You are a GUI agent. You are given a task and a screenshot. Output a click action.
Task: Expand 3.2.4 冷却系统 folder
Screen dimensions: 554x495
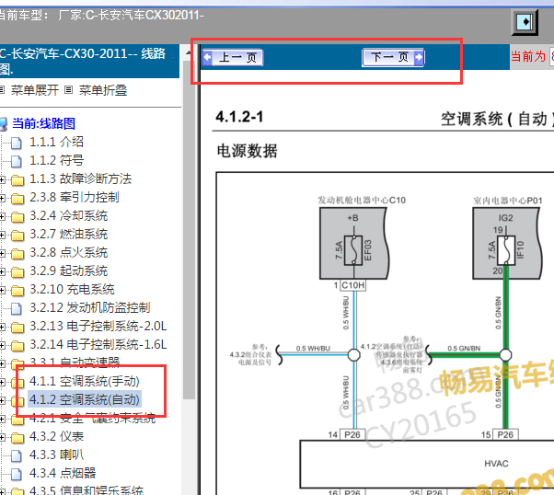(2, 216)
